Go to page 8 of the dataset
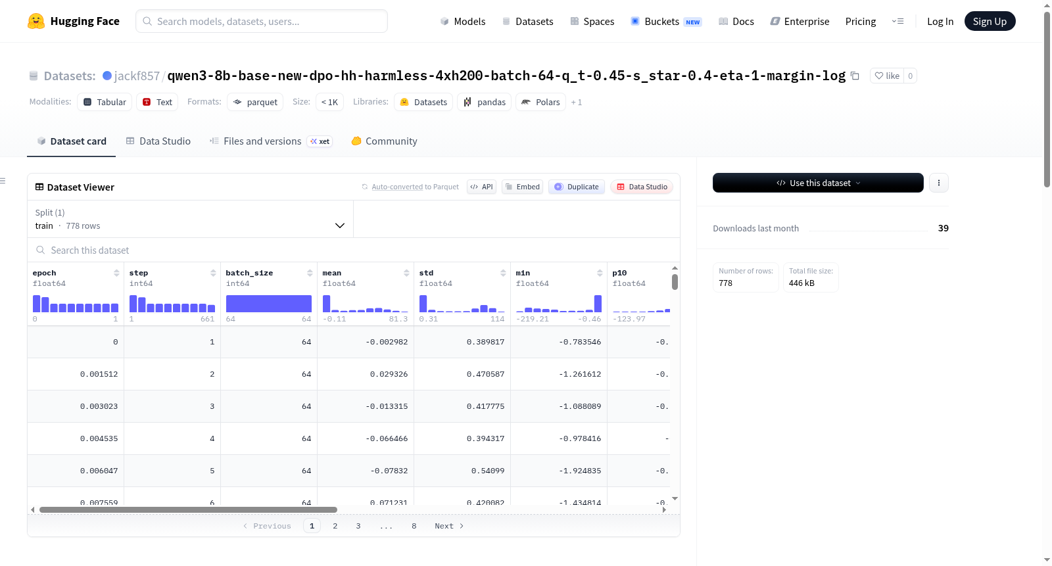This screenshot has height=566, width=1052. [x=414, y=526]
